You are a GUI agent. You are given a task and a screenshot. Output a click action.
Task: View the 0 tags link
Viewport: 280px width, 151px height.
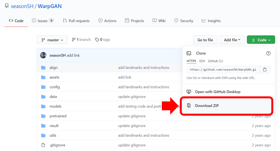[x=102, y=40]
